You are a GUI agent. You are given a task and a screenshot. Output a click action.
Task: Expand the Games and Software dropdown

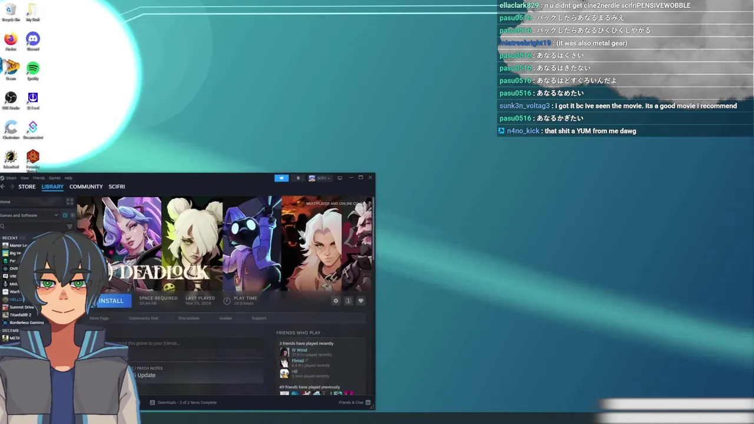point(28,216)
